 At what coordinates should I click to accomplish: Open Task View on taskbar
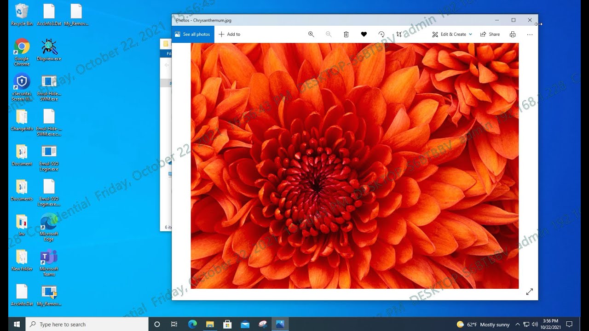174,324
